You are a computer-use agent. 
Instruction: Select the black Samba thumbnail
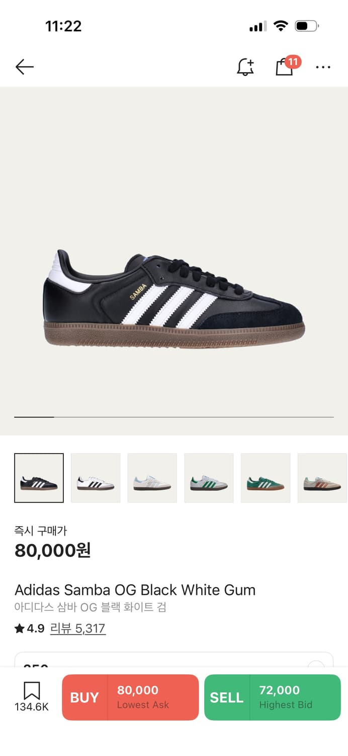tap(39, 478)
